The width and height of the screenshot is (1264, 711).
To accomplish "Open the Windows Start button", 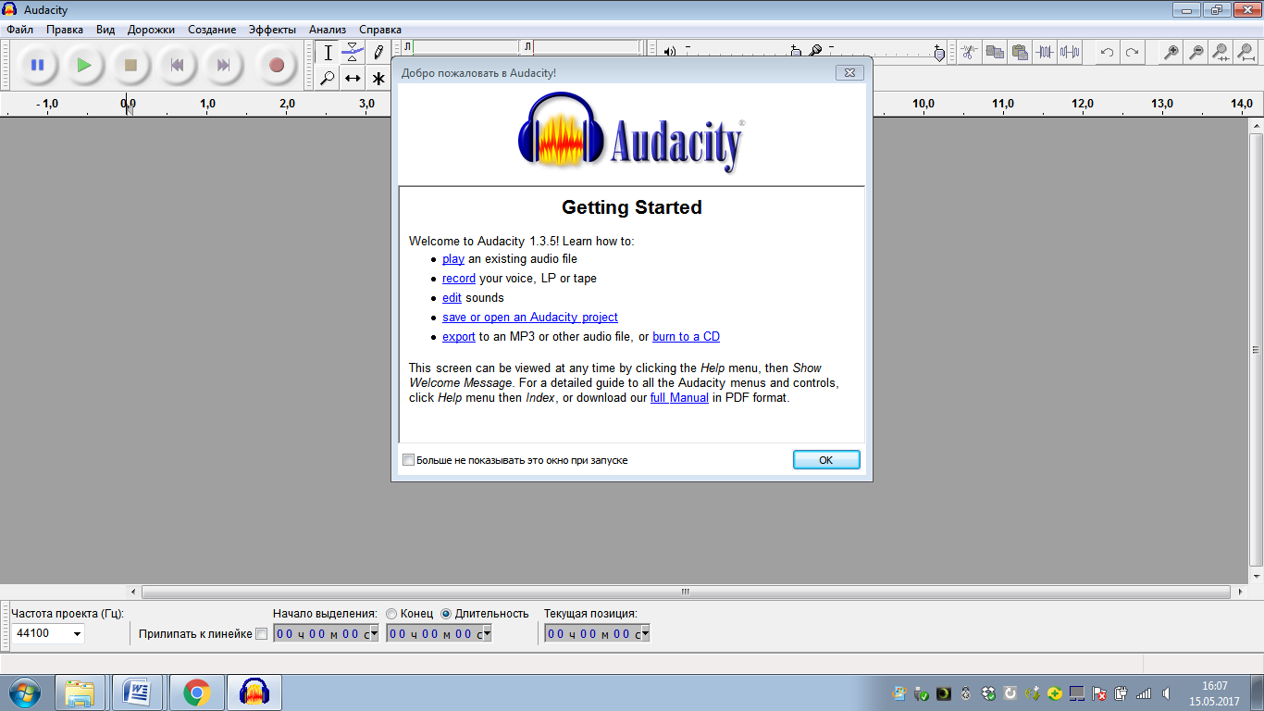I will tap(25, 692).
